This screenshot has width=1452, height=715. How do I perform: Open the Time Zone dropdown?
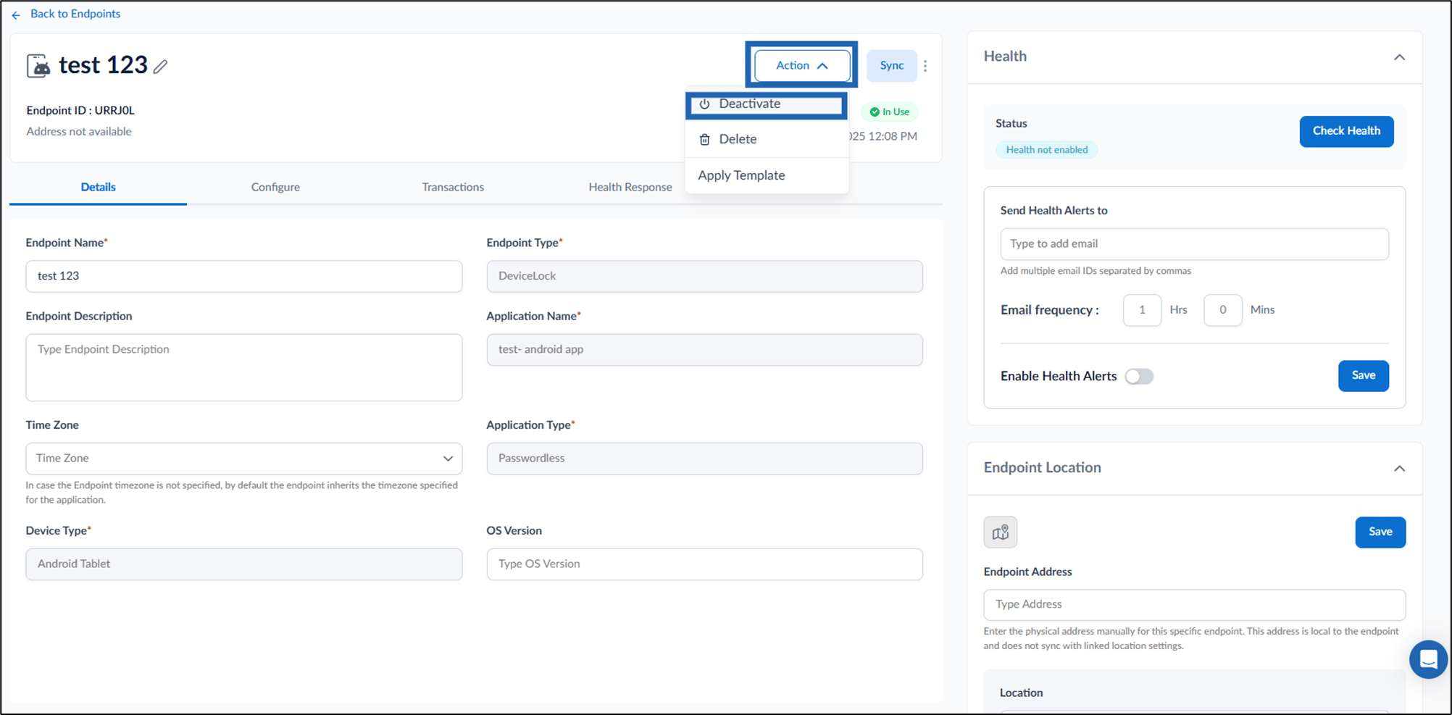[244, 459]
